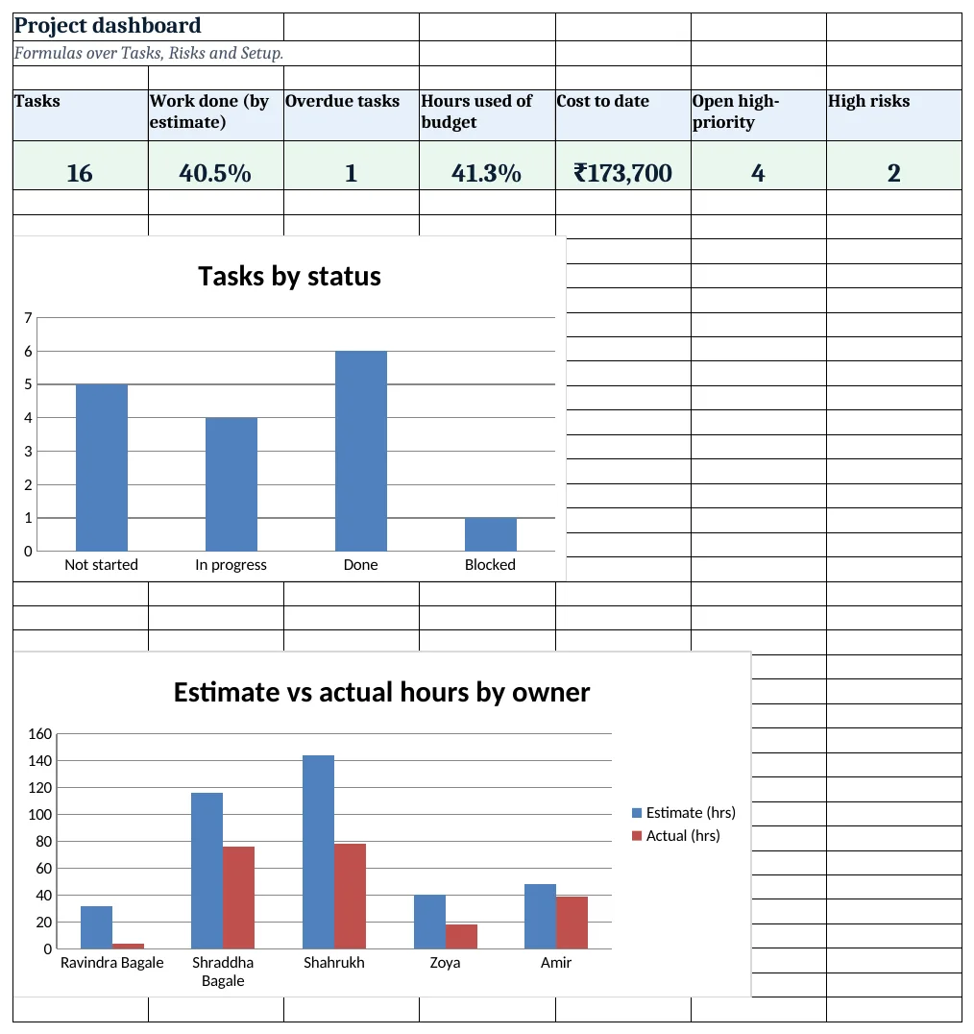Click Amir's blue estimate bar
Viewport: 974px width, 1034px height.
click(x=541, y=917)
